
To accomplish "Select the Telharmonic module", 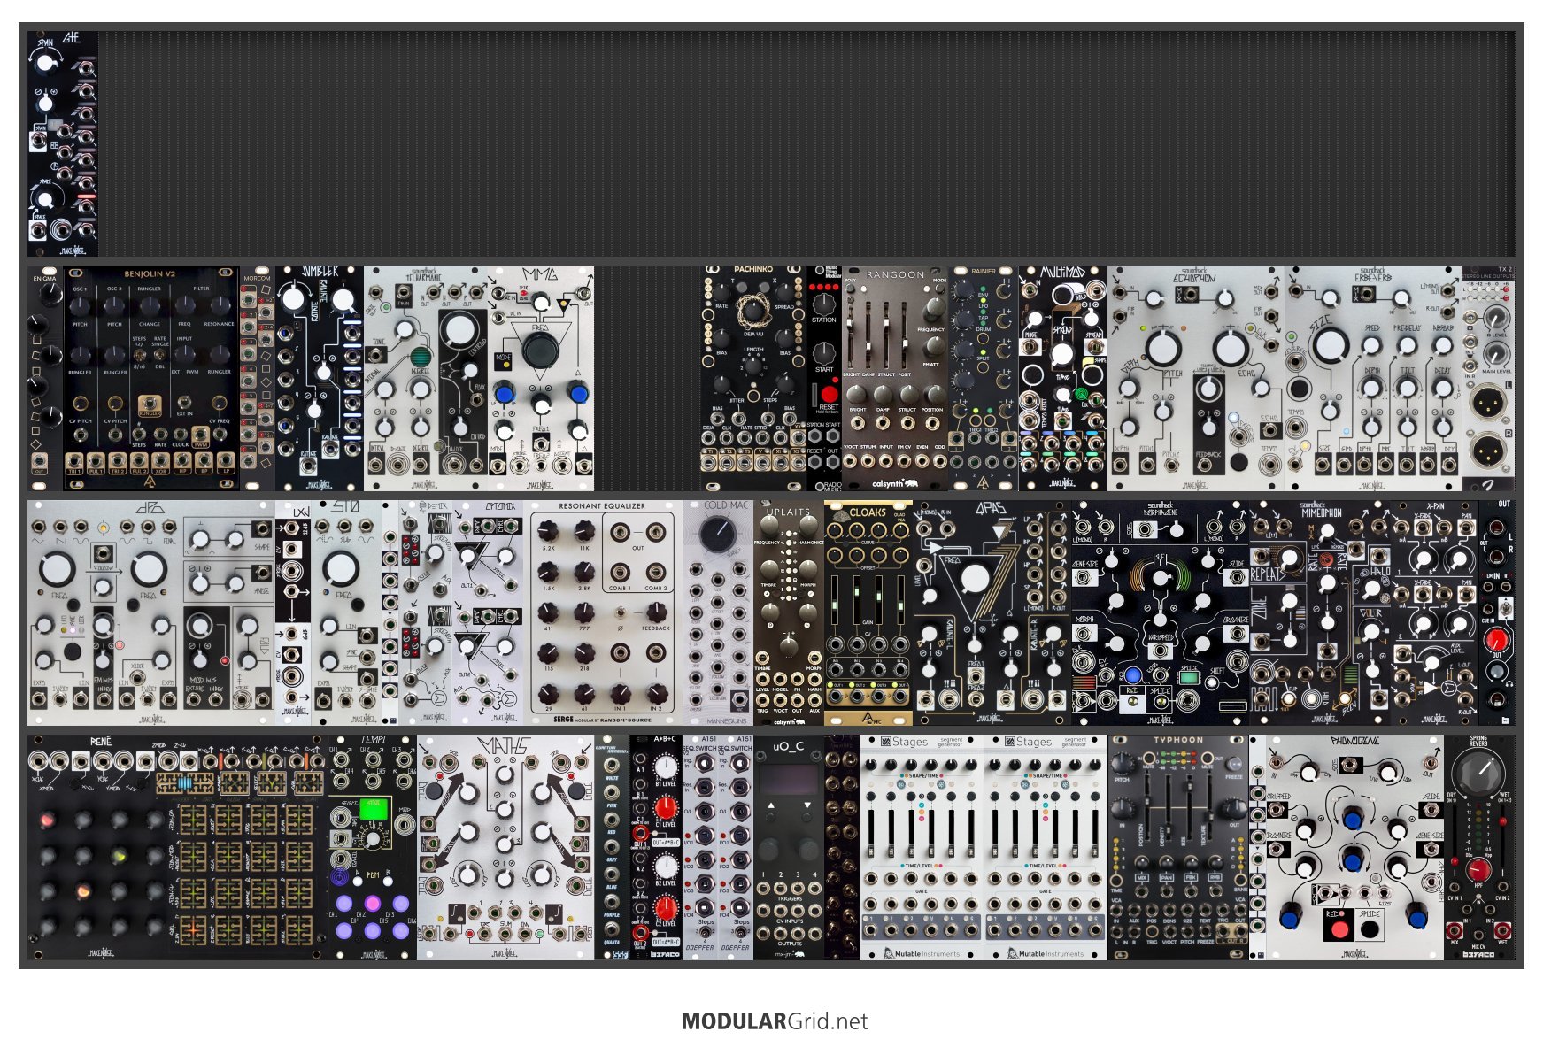I will [x=426, y=378].
